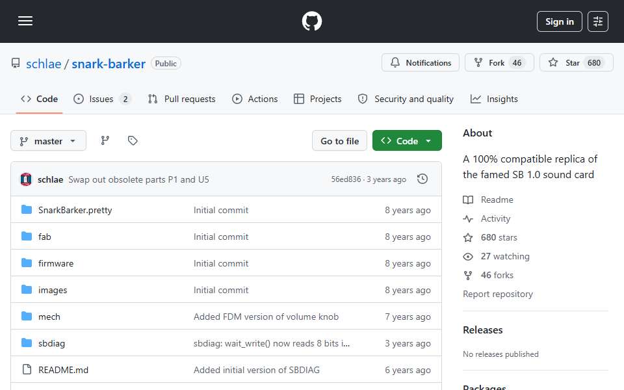Click schlae author name in latest commit
Screen dimensions: 624x390
(50, 179)
